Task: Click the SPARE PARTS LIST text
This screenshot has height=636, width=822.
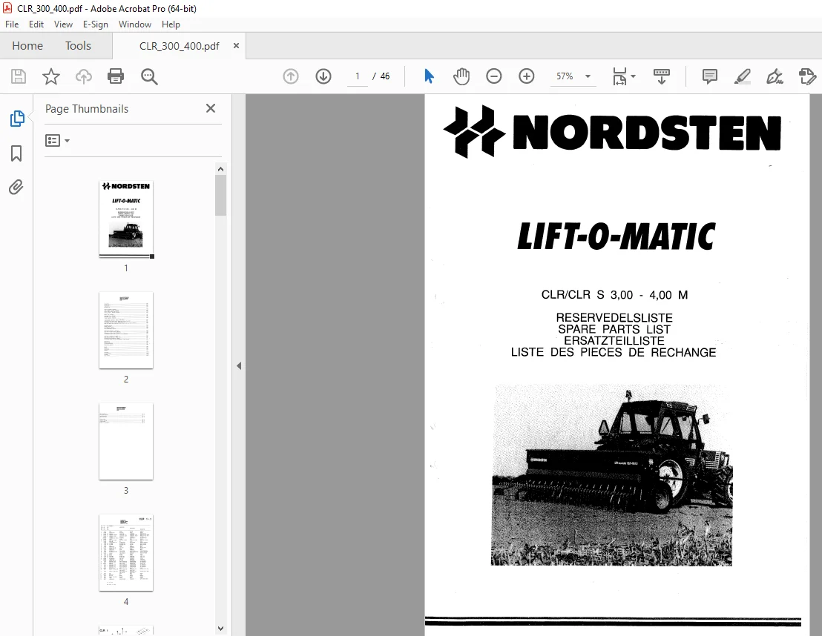Action: click(614, 330)
